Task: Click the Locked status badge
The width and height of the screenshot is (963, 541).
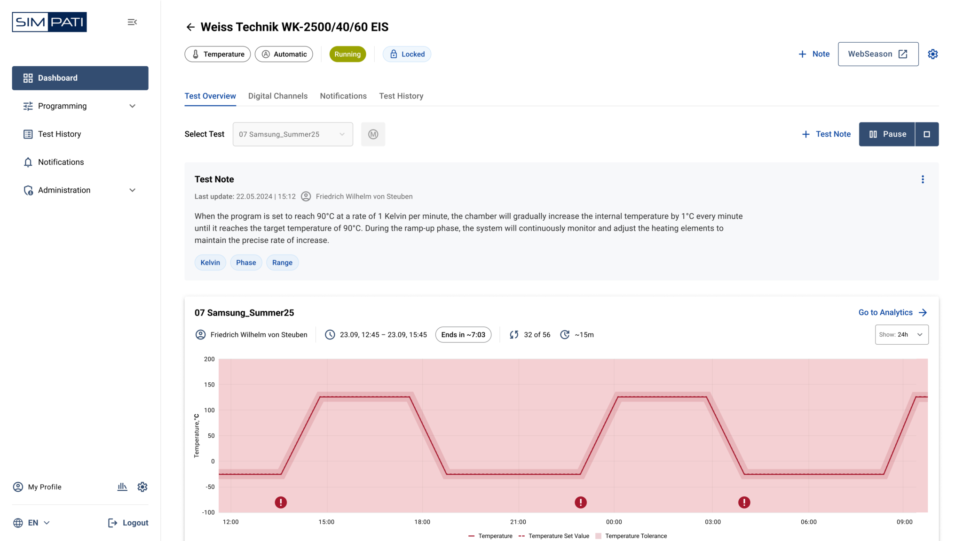Action: (407, 54)
